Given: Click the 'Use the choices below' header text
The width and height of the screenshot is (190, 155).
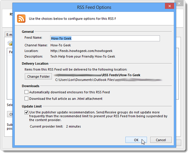Looking at the screenshot, I should (72, 19).
